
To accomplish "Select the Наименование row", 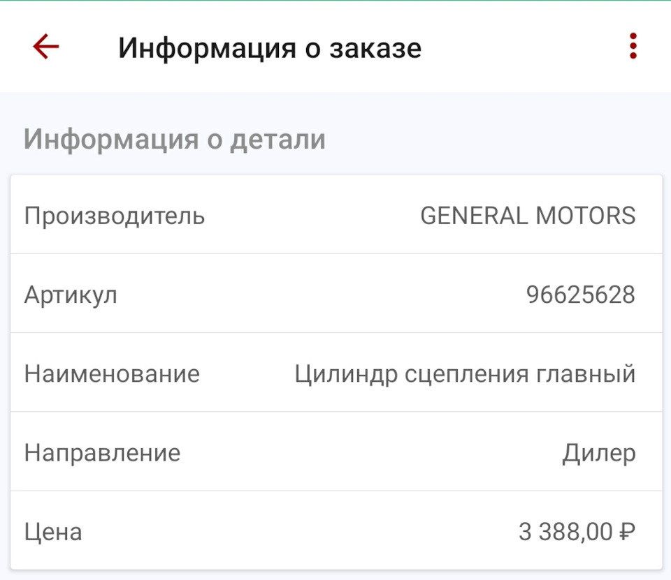I will coord(335,374).
